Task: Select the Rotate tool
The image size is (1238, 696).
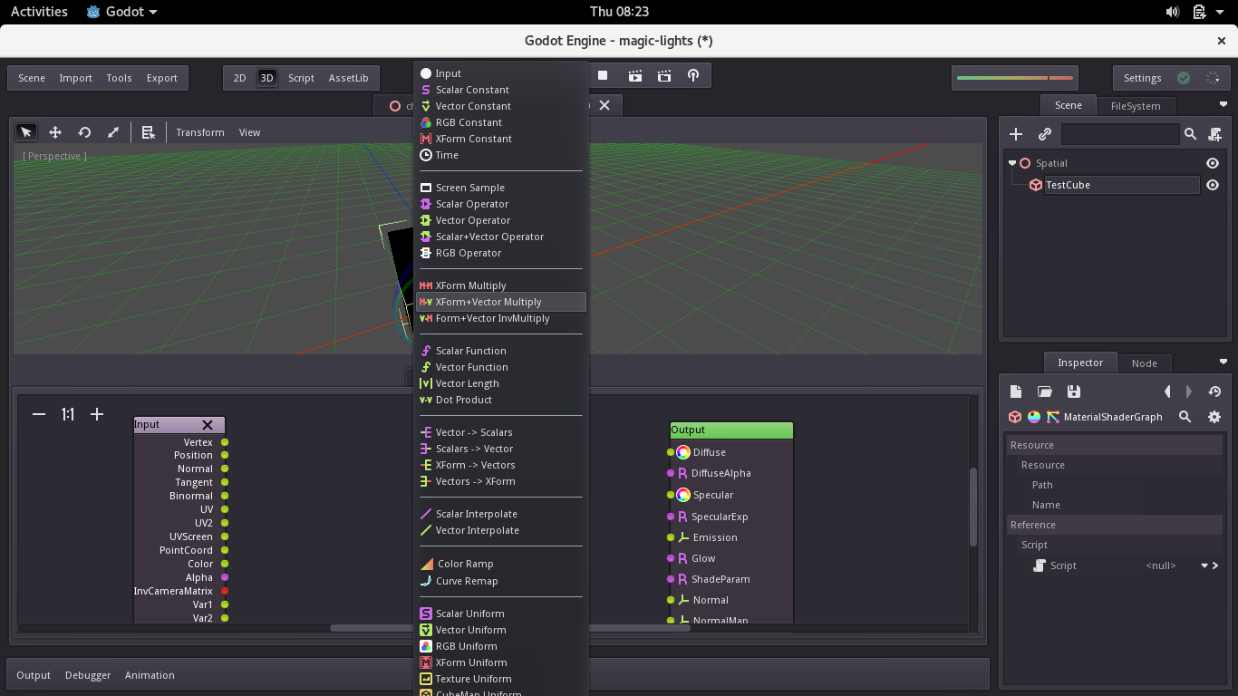Action: (x=83, y=132)
